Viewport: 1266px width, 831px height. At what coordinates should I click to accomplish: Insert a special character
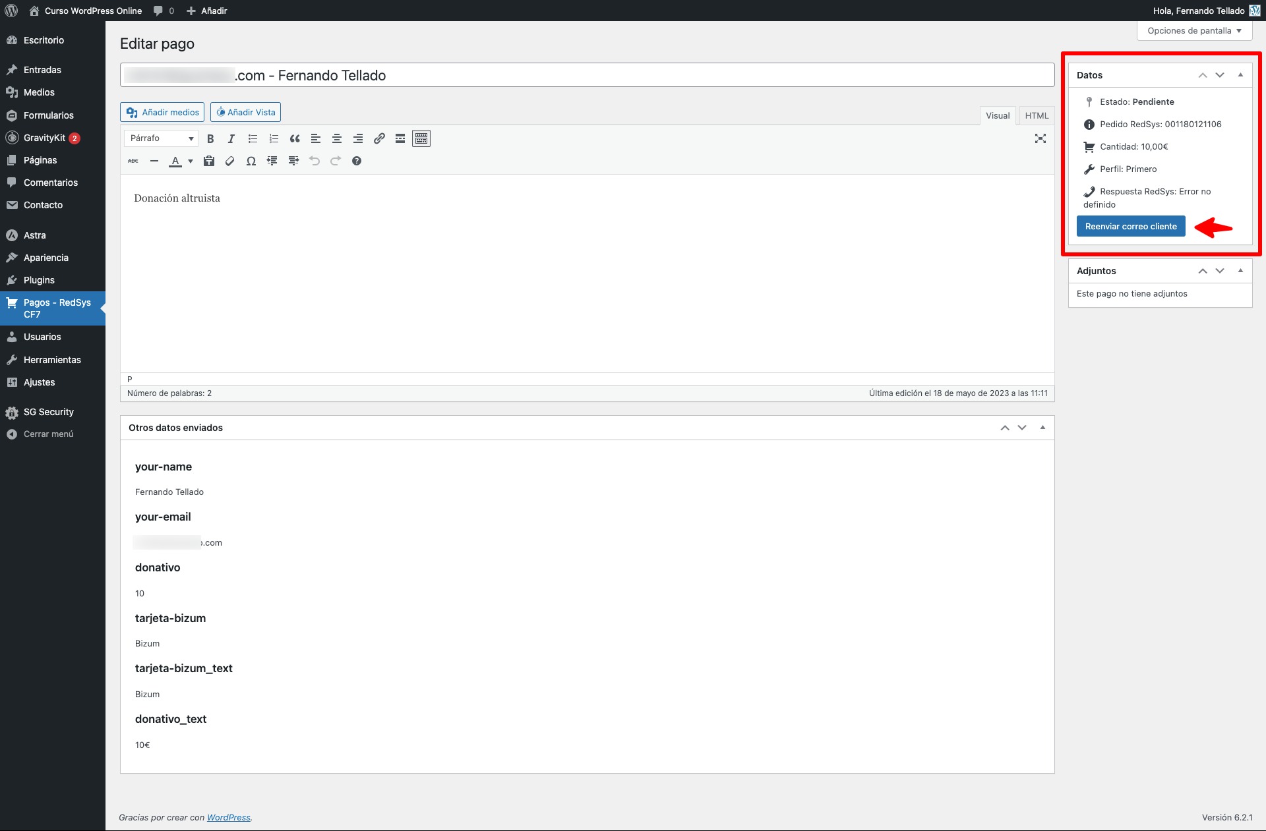(x=251, y=161)
